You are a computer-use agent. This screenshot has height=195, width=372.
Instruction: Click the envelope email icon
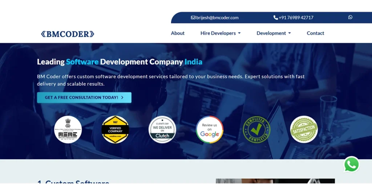[x=193, y=17]
